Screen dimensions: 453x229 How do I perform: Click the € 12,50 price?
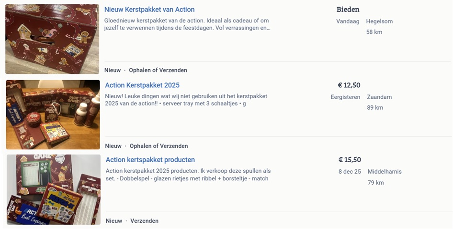[x=349, y=85]
